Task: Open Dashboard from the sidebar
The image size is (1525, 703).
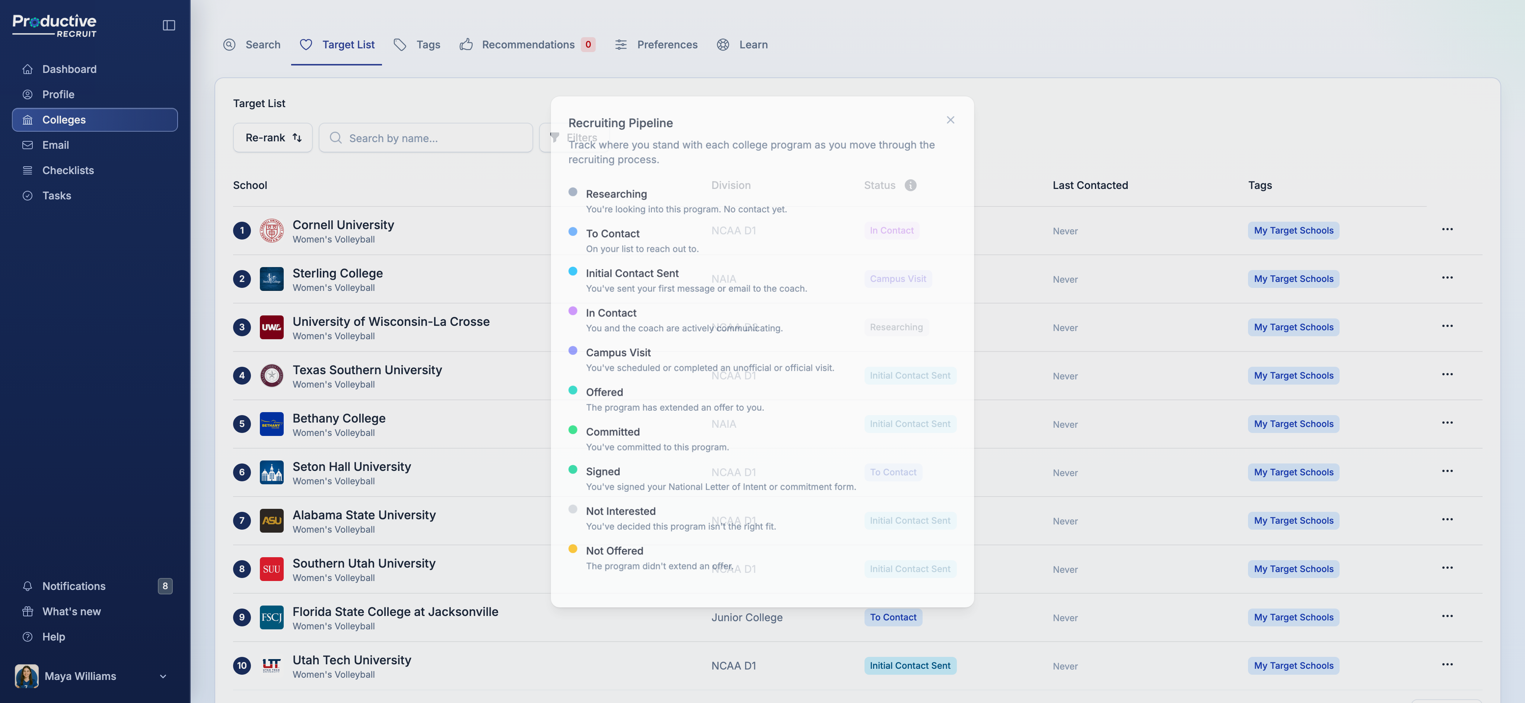Action: pos(95,69)
